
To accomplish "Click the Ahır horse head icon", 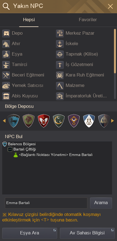I will [6, 44].
